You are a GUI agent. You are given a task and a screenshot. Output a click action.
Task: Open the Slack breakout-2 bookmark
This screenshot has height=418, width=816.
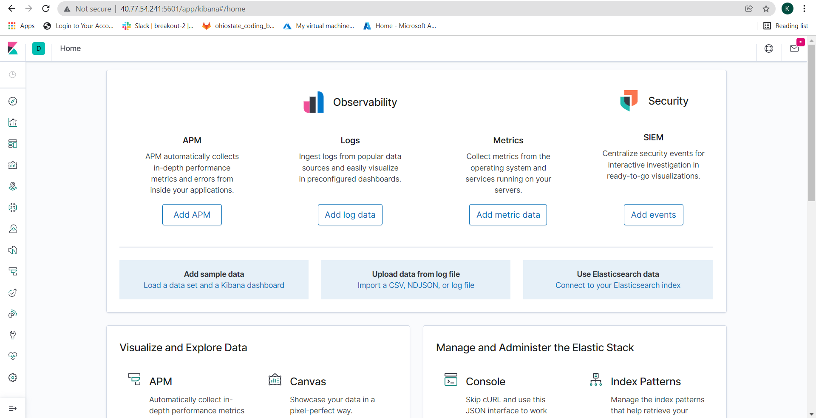click(x=158, y=26)
